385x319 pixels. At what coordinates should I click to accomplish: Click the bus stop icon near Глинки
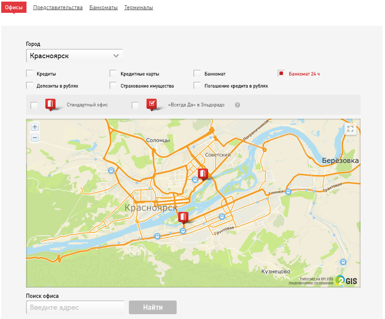click(288, 191)
